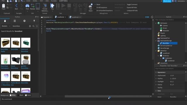187x105 pixels.
Task: Click the What's New button
Action: pyautogui.click(x=167, y=1)
